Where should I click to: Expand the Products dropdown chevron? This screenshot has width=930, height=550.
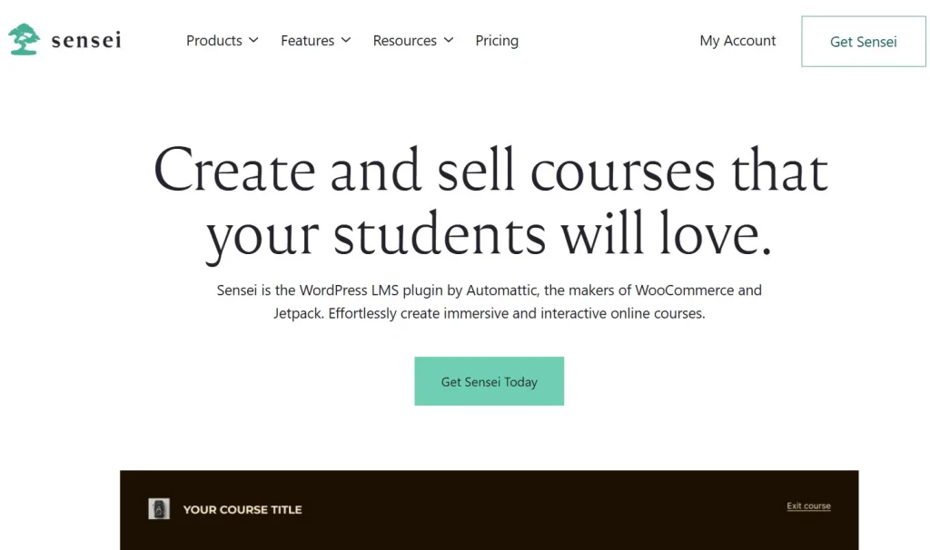[x=253, y=41]
